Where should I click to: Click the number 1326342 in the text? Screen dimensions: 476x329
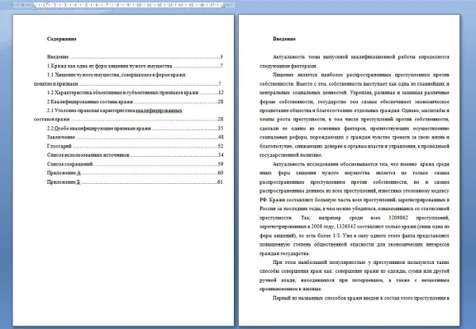click(345, 226)
